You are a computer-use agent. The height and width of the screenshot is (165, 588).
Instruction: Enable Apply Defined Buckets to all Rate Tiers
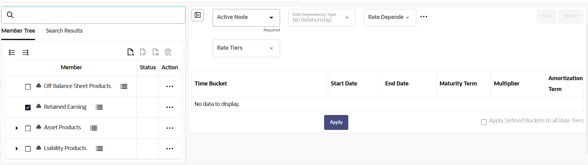484,122
